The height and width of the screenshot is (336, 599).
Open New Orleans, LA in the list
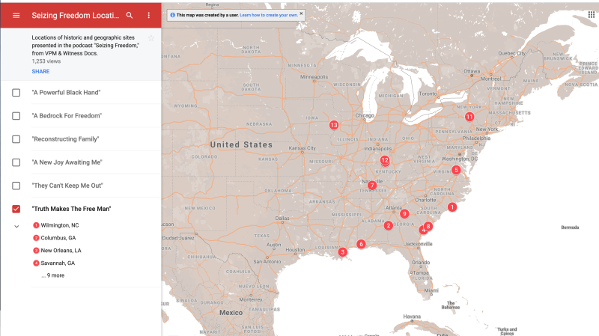click(x=61, y=251)
